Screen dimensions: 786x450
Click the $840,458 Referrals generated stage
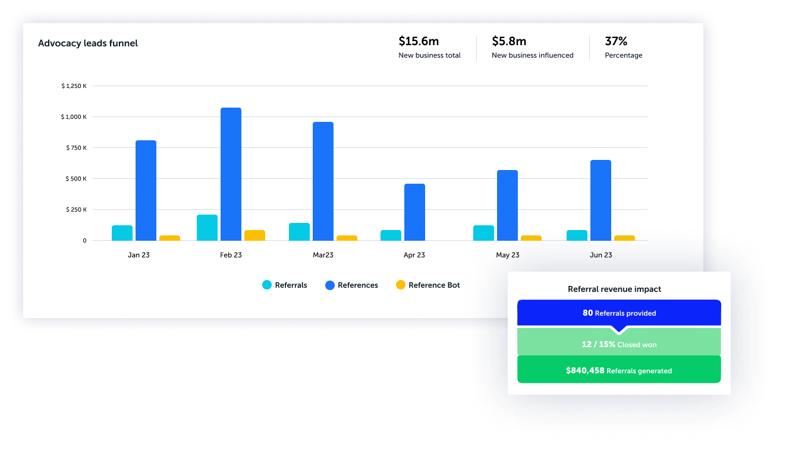[619, 370]
